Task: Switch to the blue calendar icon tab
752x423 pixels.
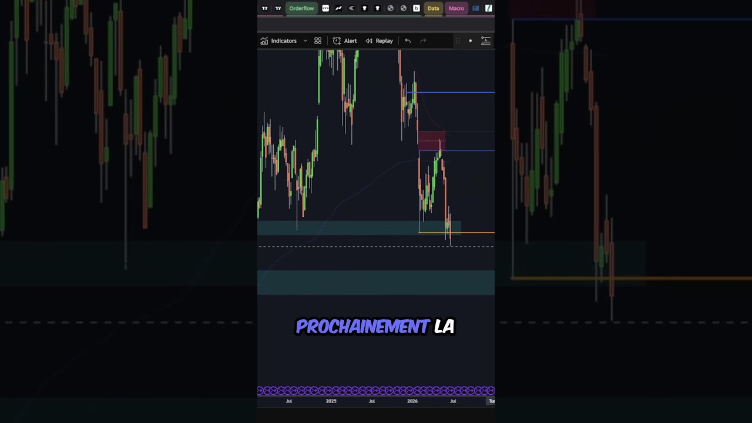Action: point(476,8)
